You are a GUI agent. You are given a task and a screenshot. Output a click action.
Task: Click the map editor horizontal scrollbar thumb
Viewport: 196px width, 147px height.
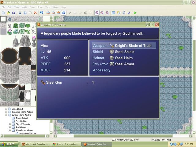(x=123, y=136)
